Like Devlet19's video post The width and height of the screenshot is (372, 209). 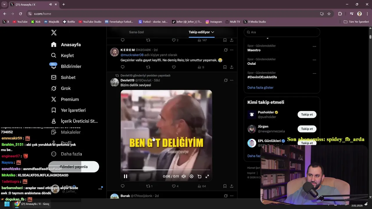click(x=175, y=186)
